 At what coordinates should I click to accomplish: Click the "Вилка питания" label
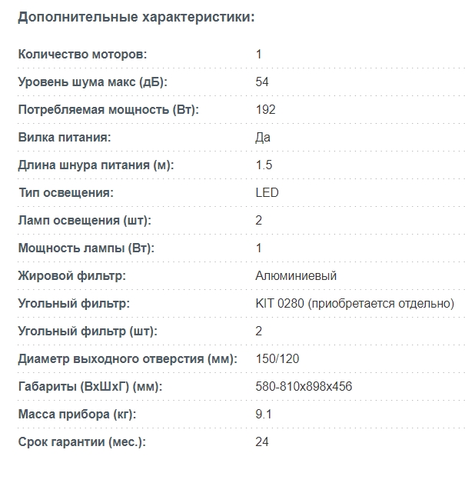click(x=65, y=138)
